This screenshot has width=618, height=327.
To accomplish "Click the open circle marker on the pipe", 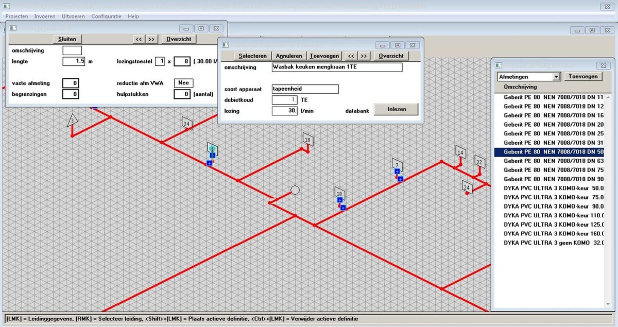I will pyautogui.click(x=295, y=190).
